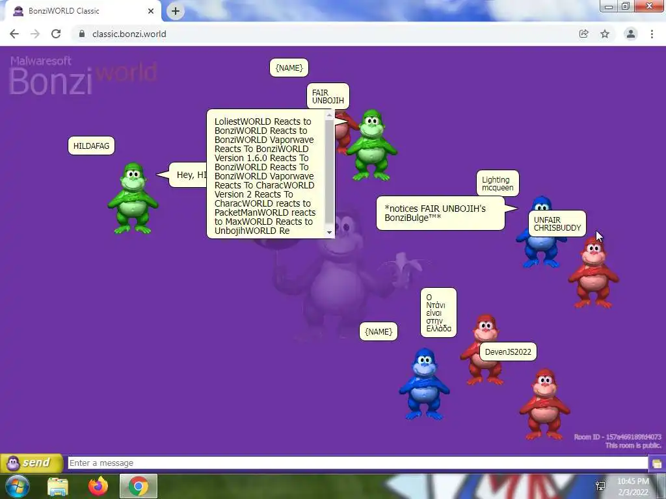
Task: Open the Windows Start button
Action: [x=17, y=486]
